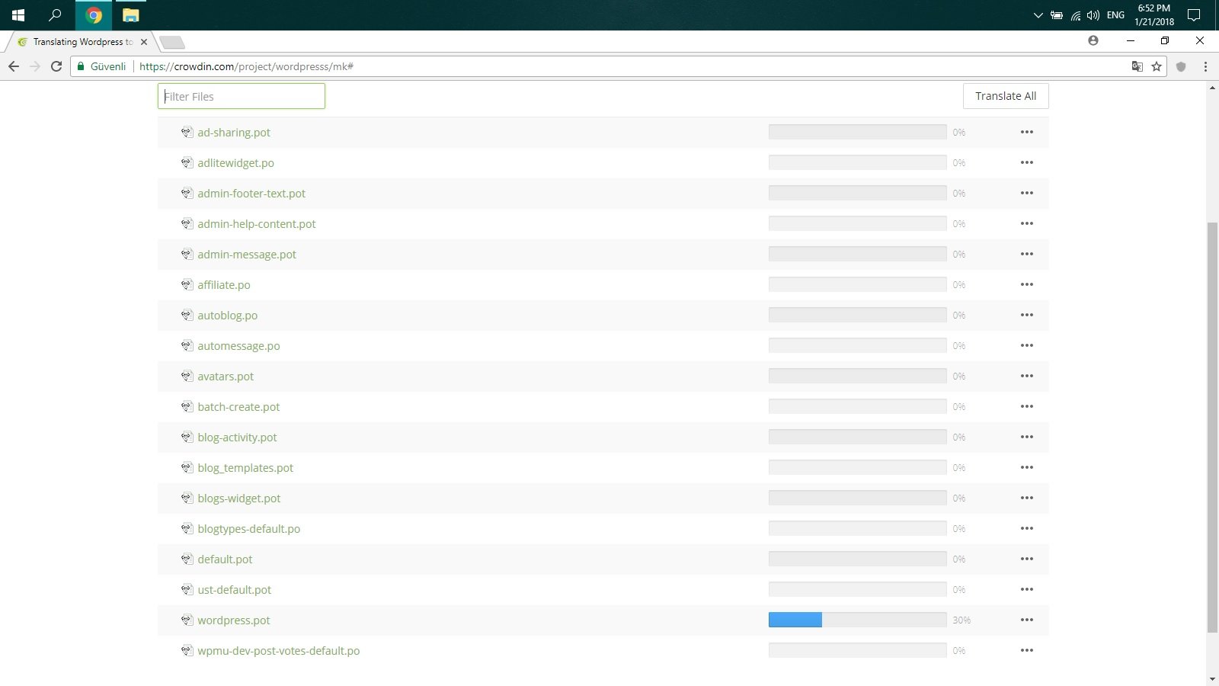Switch the ENG input language

(1115, 15)
